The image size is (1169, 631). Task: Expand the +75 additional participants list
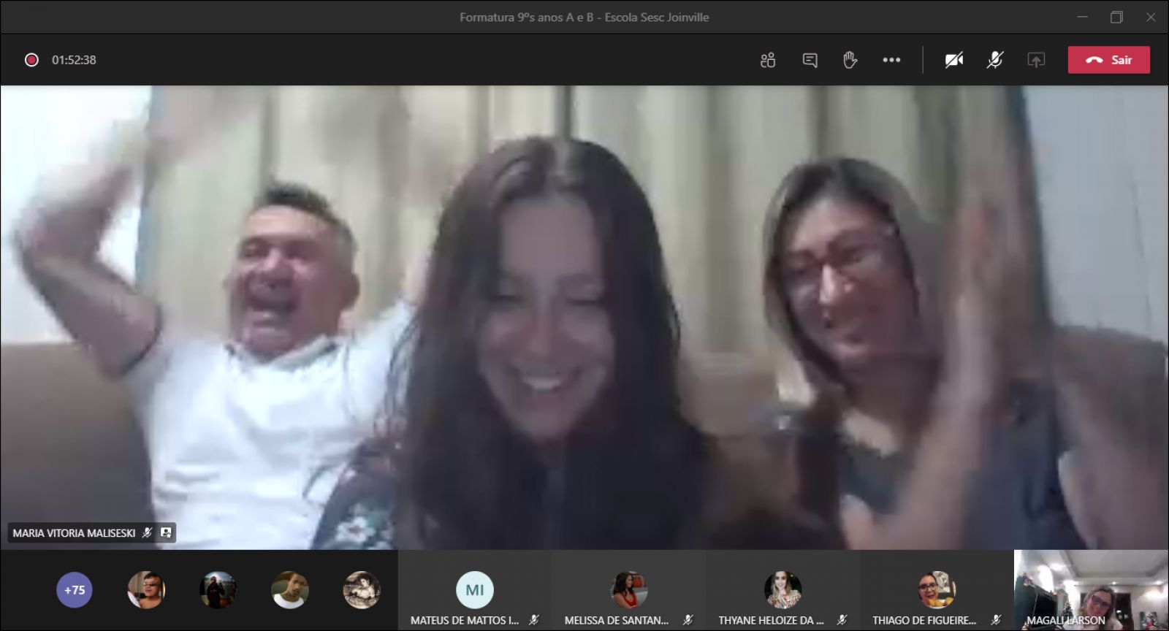click(75, 590)
